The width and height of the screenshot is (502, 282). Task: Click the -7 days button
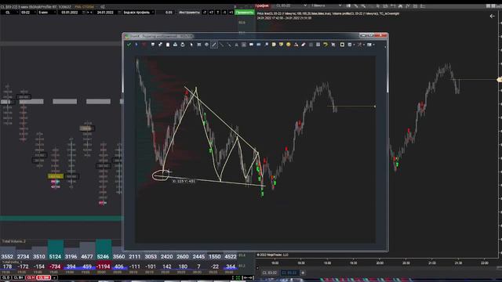point(205,13)
